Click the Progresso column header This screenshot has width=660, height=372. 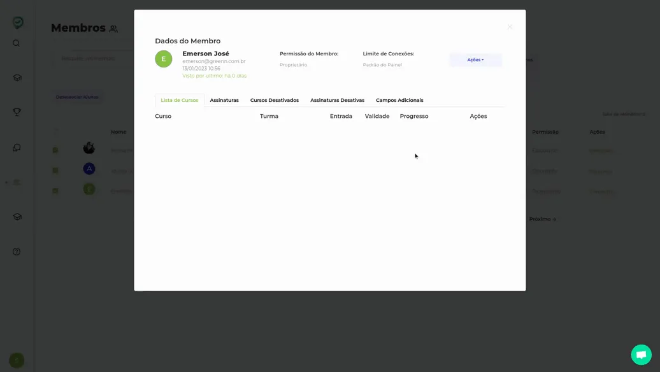pos(414,116)
